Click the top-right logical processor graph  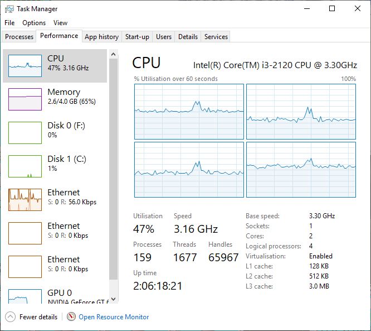pyautogui.click(x=301, y=112)
